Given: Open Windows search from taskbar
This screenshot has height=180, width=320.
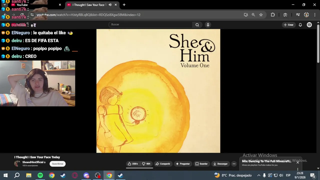Looking at the screenshot, I should click(17, 175).
